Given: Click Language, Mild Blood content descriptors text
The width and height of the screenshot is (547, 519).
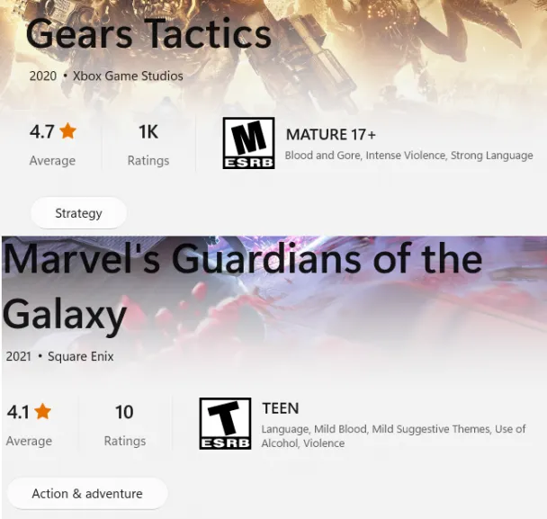Looking at the screenshot, I should pyautogui.click(x=393, y=436).
